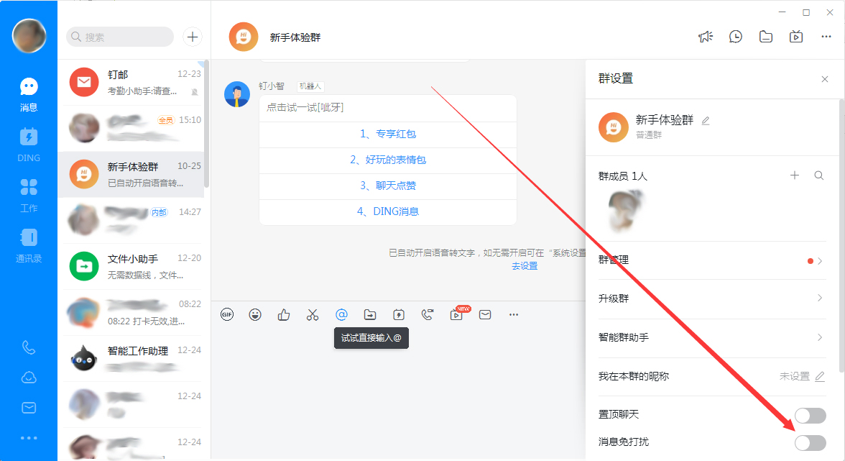Turn on 消息免打扰 mute notifications
Image resolution: width=845 pixels, height=461 pixels.
[x=811, y=443]
